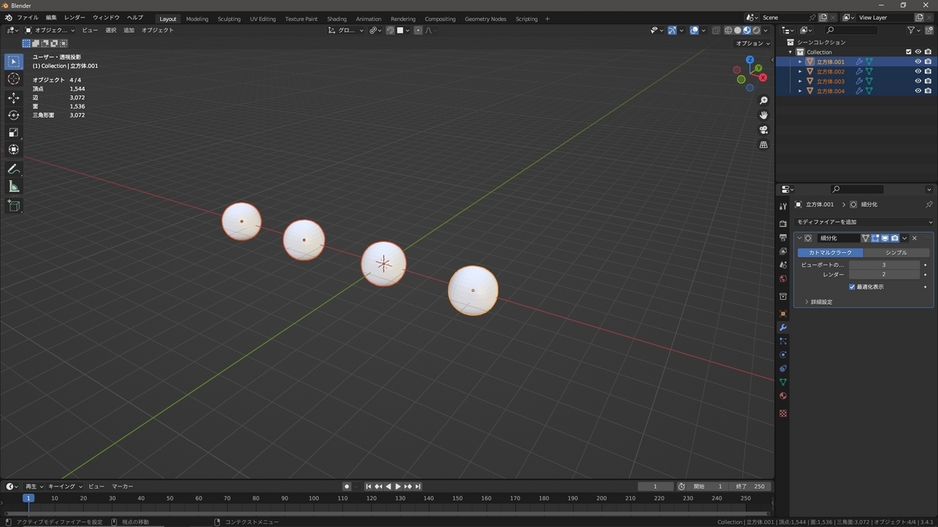Toggle auto keying record button
The height and width of the screenshot is (527, 938).
pos(347,486)
